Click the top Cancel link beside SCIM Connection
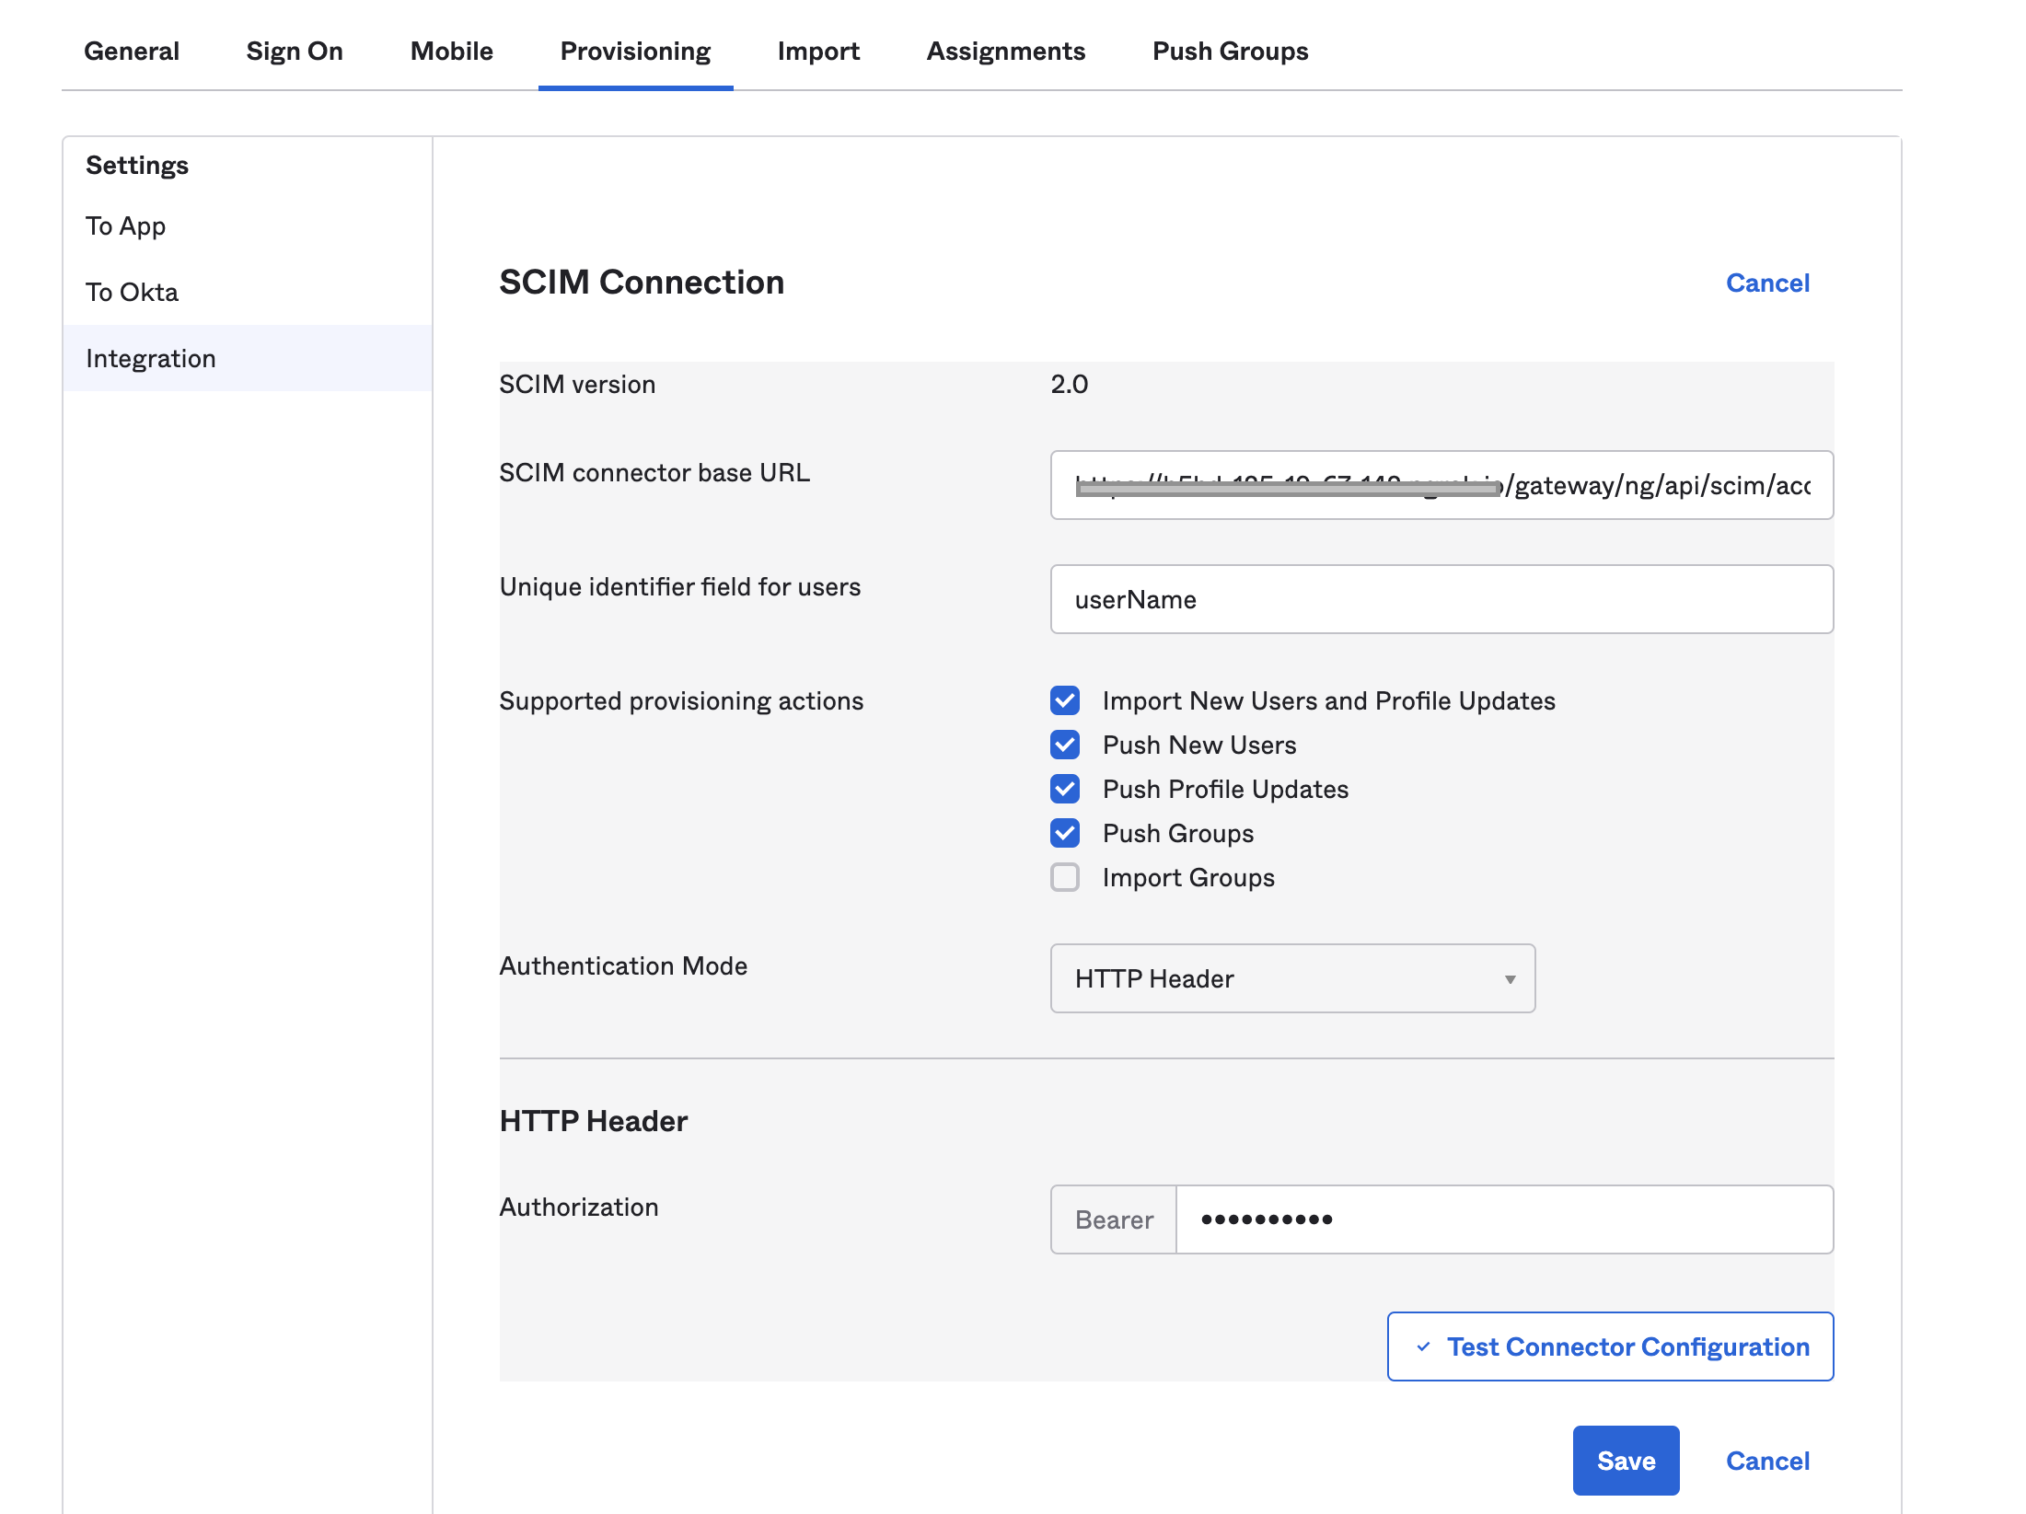The image size is (2026, 1514). coord(1767,283)
